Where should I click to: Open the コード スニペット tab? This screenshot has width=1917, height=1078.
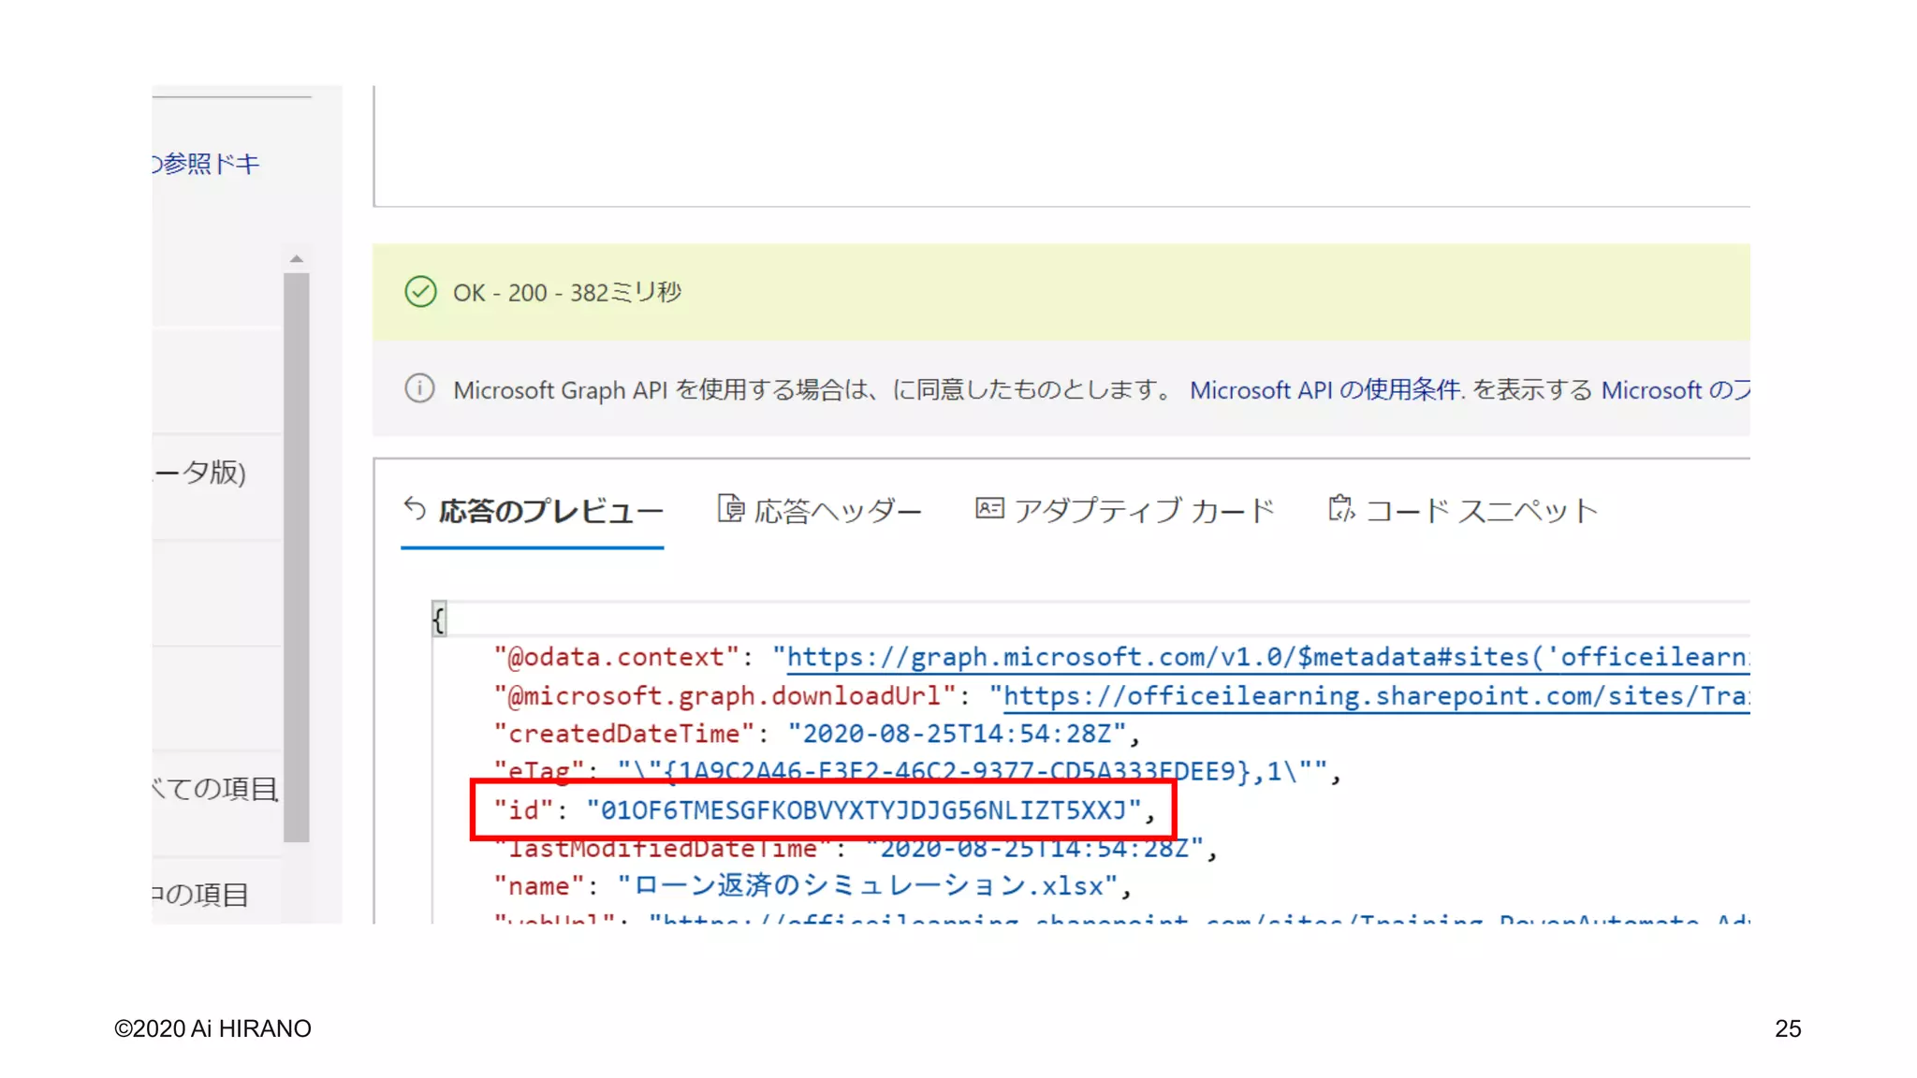(1481, 511)
